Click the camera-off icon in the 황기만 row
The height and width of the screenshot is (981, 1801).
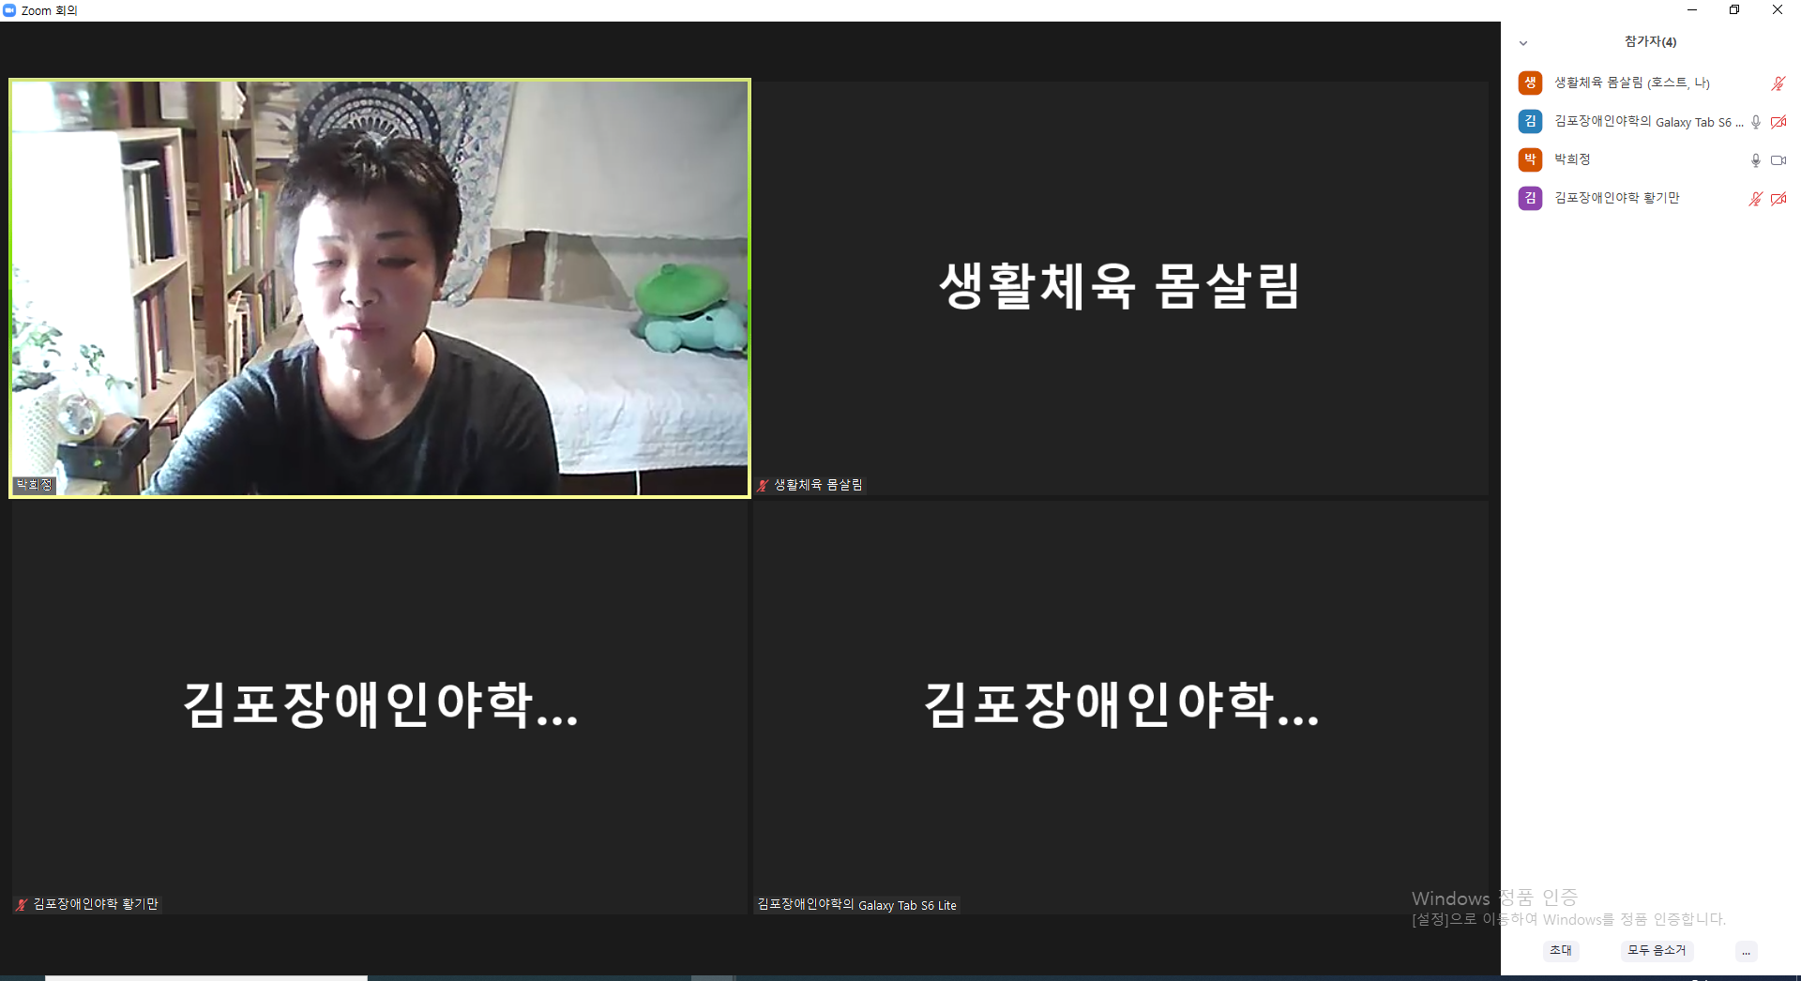point(1778,199)
